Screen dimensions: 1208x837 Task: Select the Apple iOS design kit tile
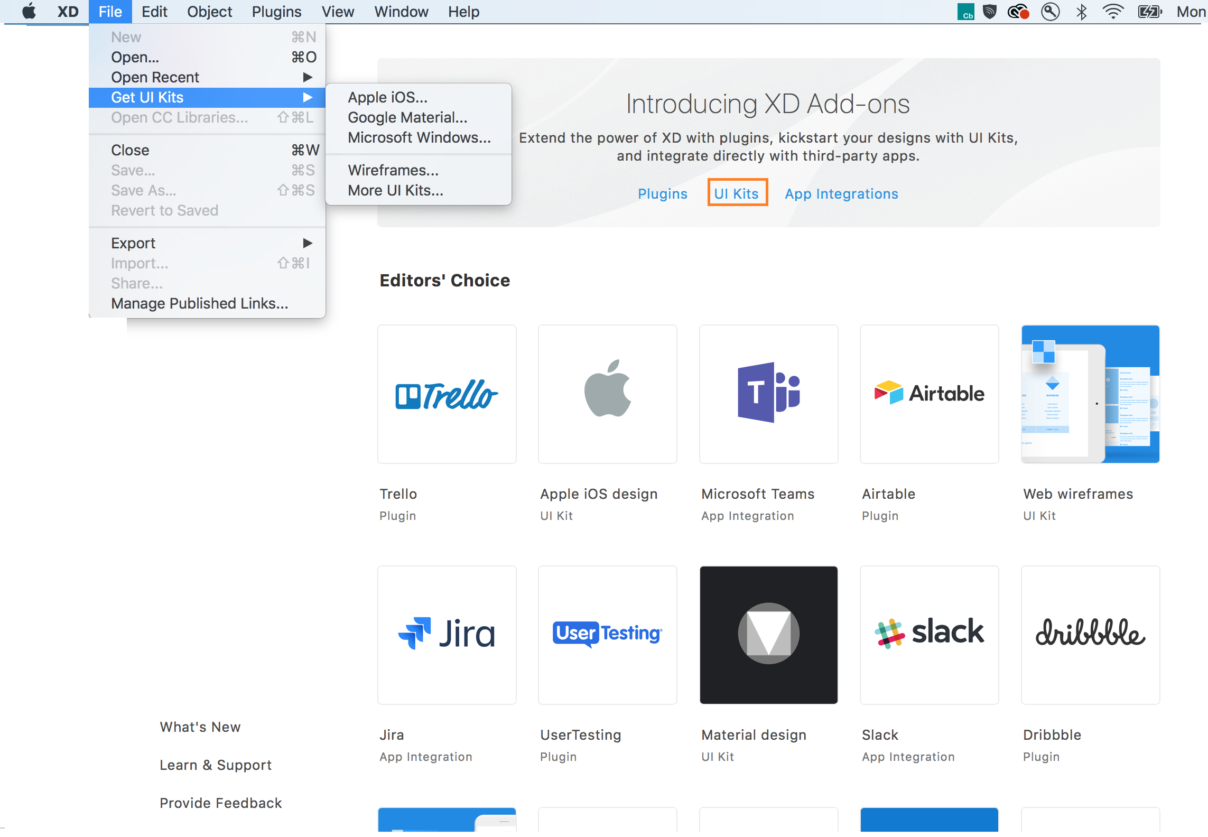608,394
